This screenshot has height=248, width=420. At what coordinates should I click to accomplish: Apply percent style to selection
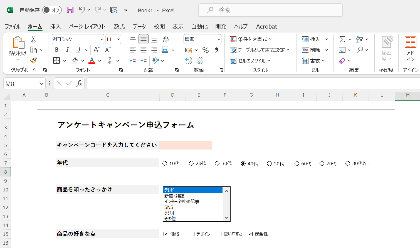[205, 50]
